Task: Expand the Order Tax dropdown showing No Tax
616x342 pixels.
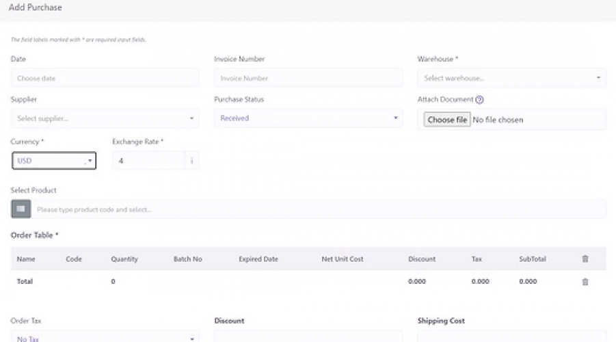Action: [x=105, y=337]
